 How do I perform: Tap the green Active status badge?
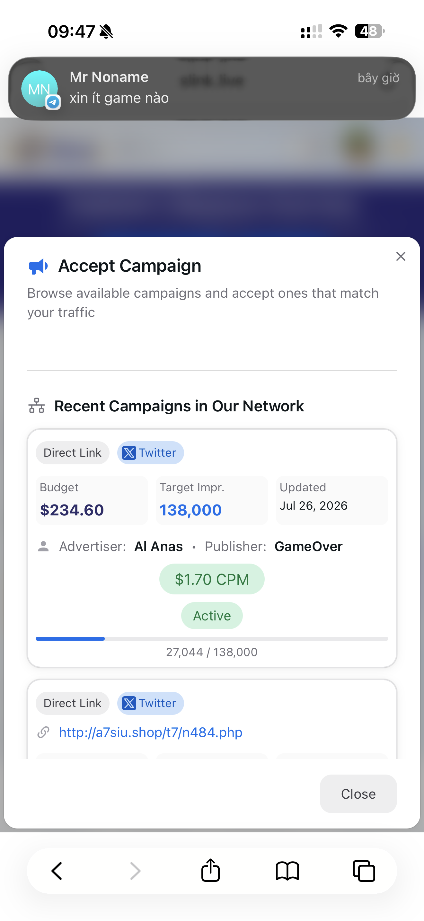(212, 615)
